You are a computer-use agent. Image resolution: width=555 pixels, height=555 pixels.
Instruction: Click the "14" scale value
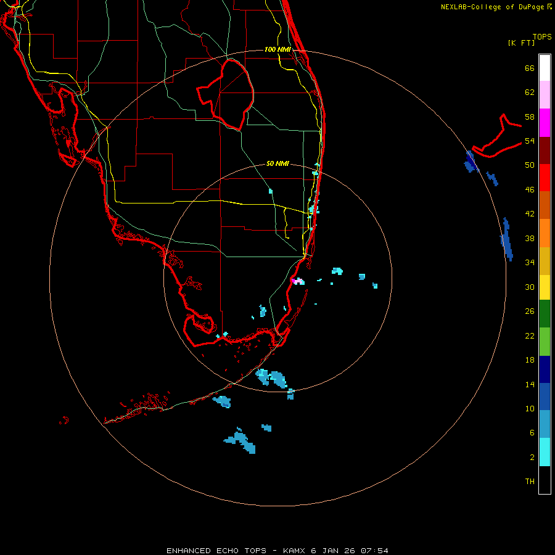tap(530, 384)
